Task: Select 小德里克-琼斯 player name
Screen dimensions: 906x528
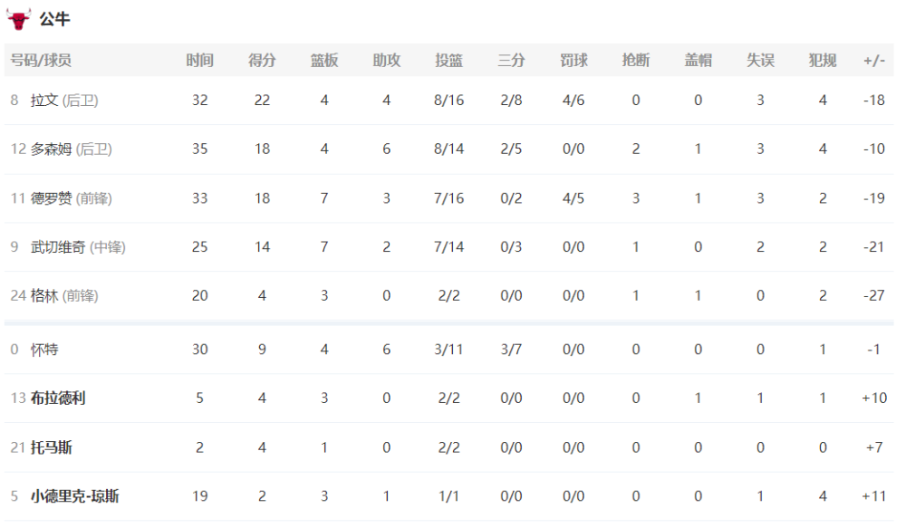Action: pyautogui.click(x=74, y=496)
